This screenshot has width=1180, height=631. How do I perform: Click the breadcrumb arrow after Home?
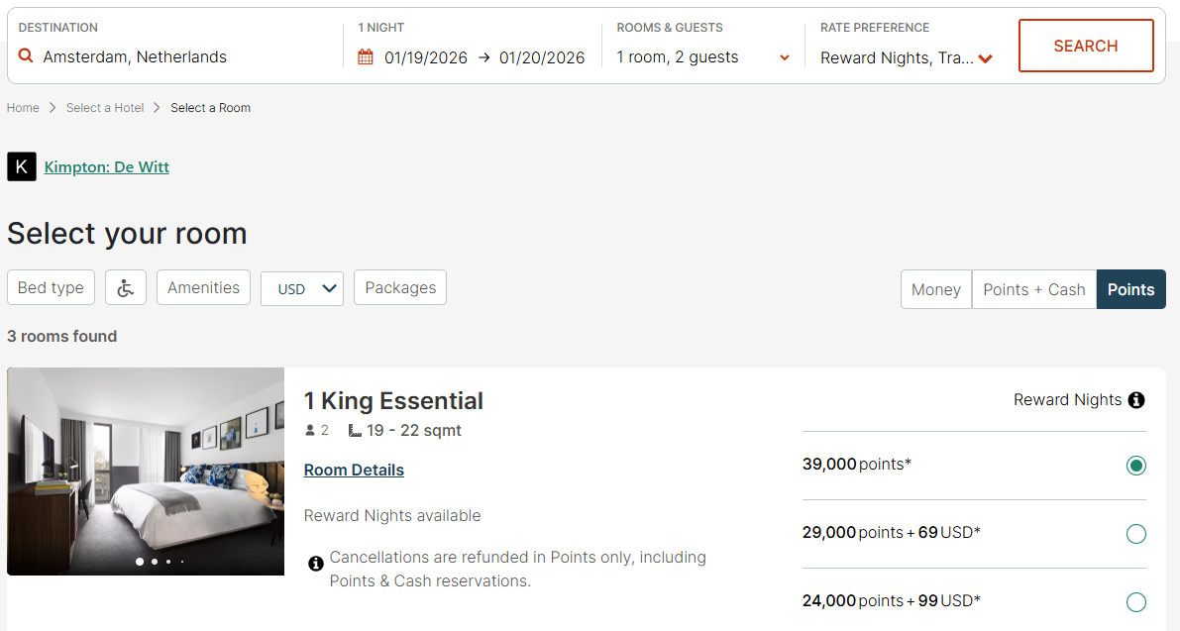[x=53, y=108]
